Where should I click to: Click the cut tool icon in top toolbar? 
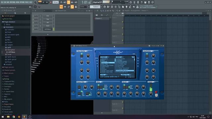click(x=134, y=2)
